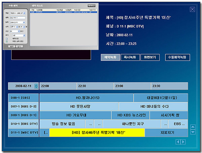Open duration minutes dropdown in reservation dialog

click(19, 31)
